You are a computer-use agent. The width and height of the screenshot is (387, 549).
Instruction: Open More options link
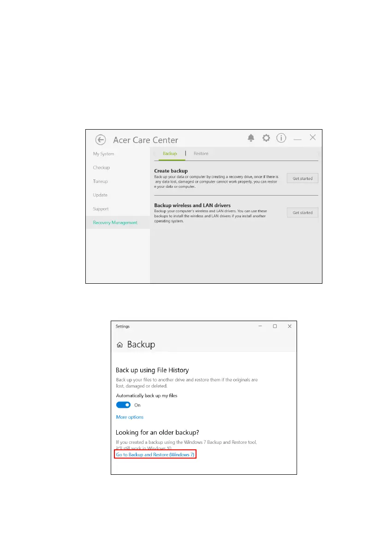(x=130, y=418)
